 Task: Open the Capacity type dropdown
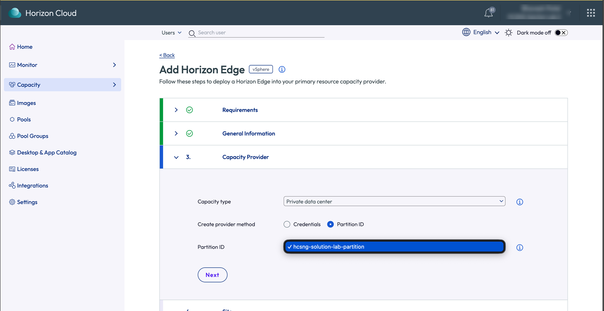(x=394, y=201)
